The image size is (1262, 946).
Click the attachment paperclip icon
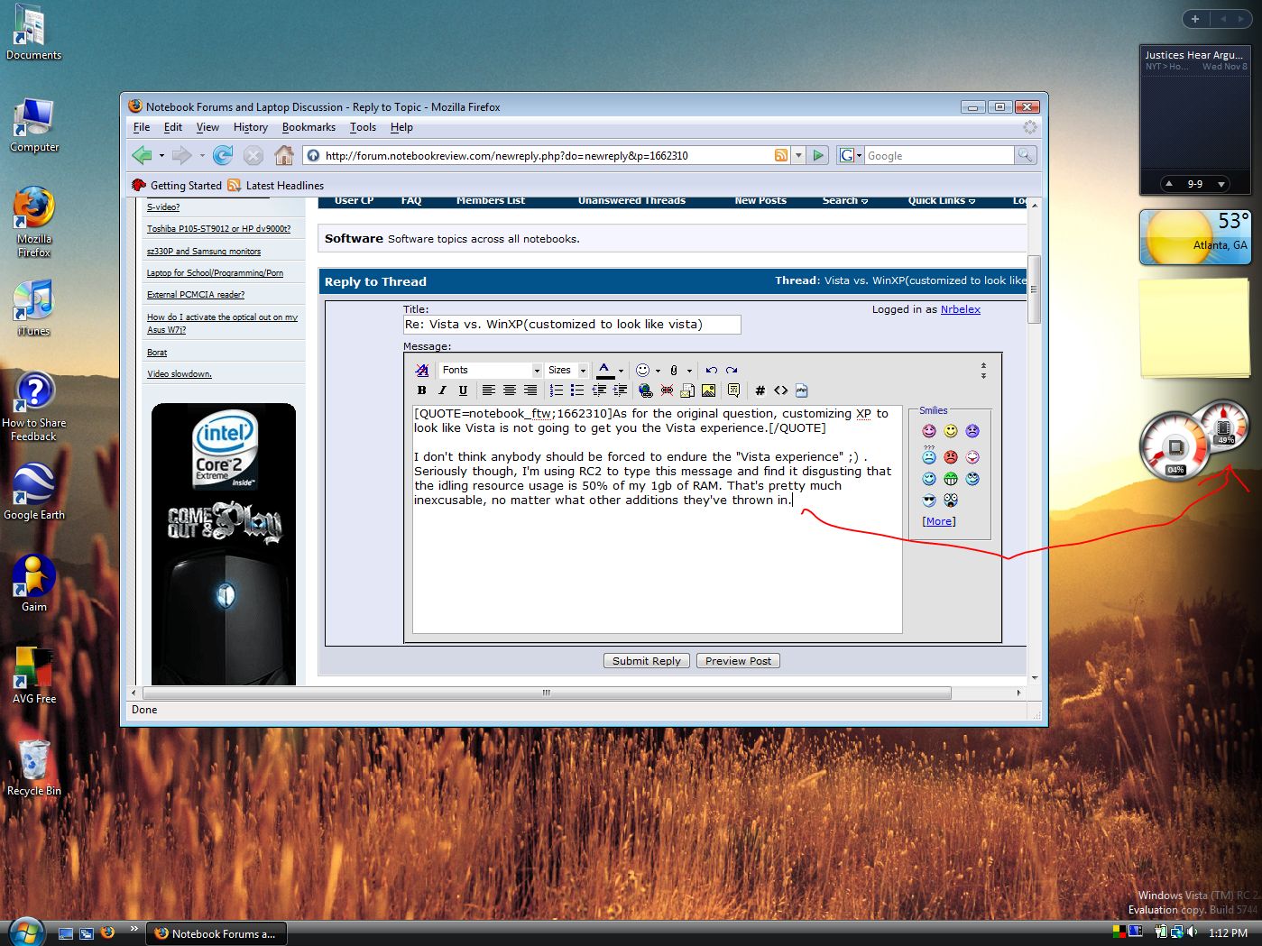coord(674,370)
